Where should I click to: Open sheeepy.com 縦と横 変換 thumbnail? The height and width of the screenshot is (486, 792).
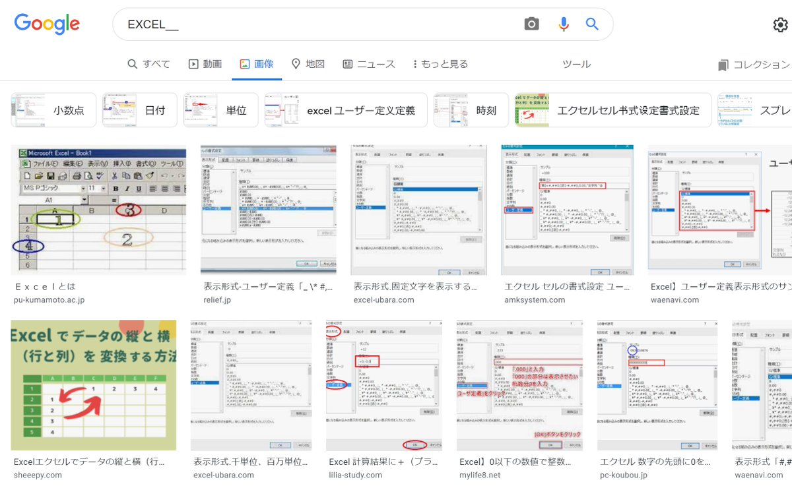94,386
